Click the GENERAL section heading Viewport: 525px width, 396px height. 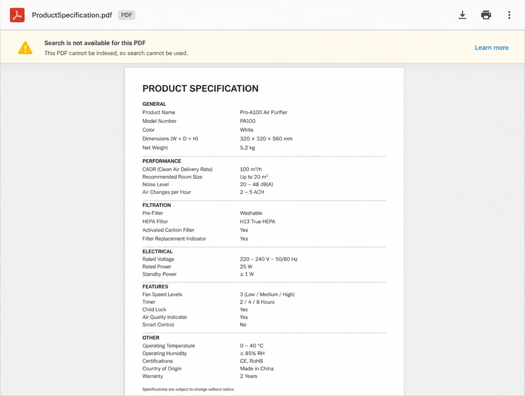pos(154,104)
